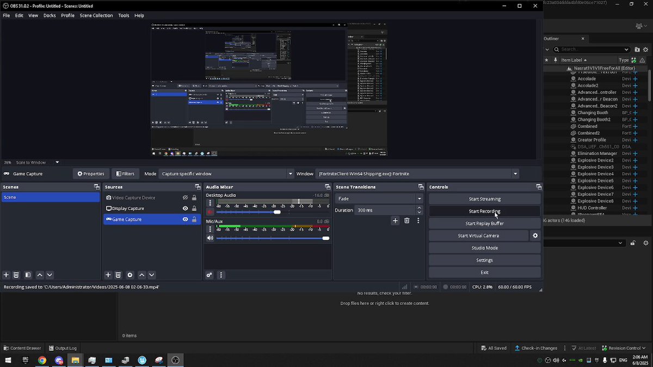Open the capture Mode dropdown
This screenshot has height=367, width=653.
coord(227,174)
